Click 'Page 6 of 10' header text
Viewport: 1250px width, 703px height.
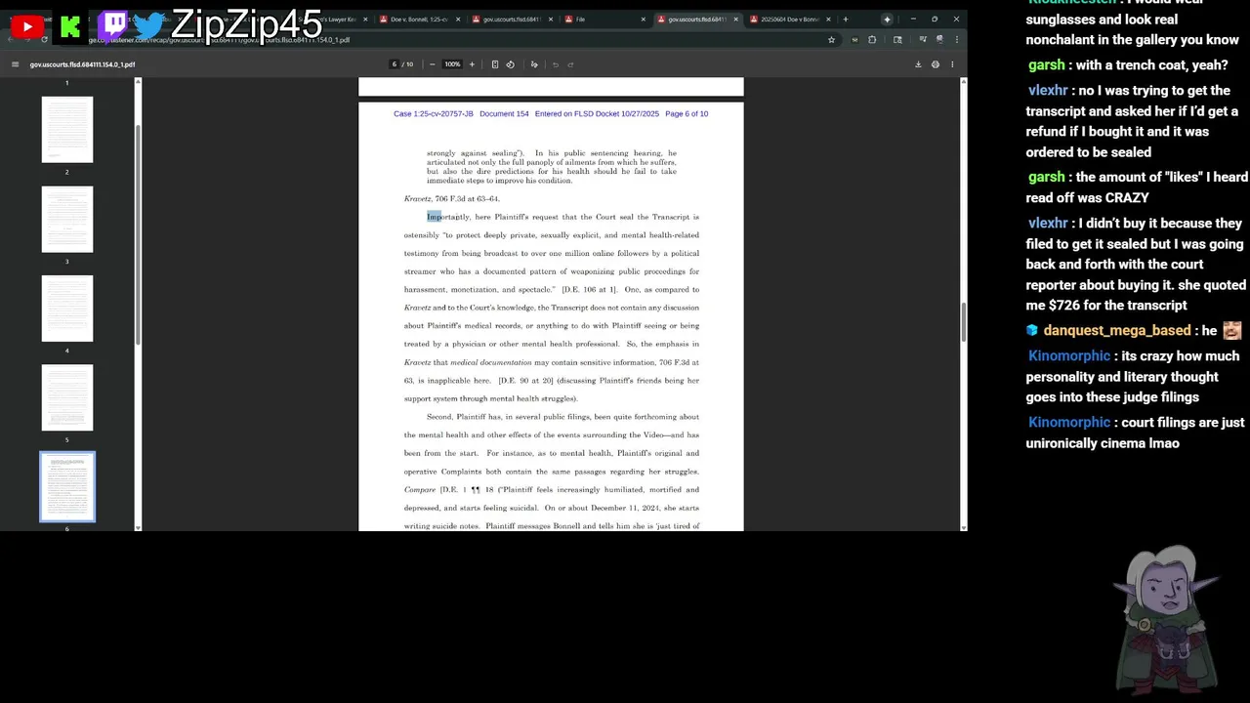coord(687,114)
